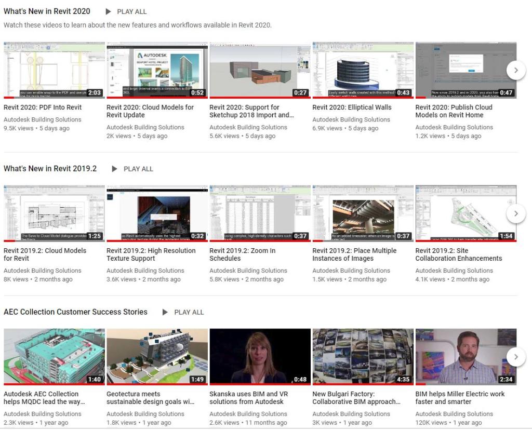The width and height of the screenshot is (532, 430).
Task: Click title Revit 2020: Support for Sketchup 2018 Import
Action: (x=252, y=111)
